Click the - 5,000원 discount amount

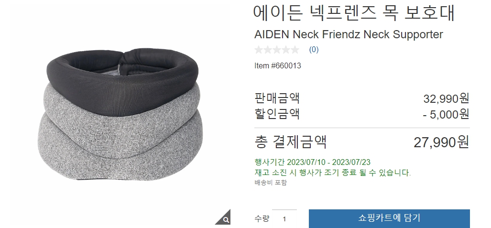click(x=446, y=114)
